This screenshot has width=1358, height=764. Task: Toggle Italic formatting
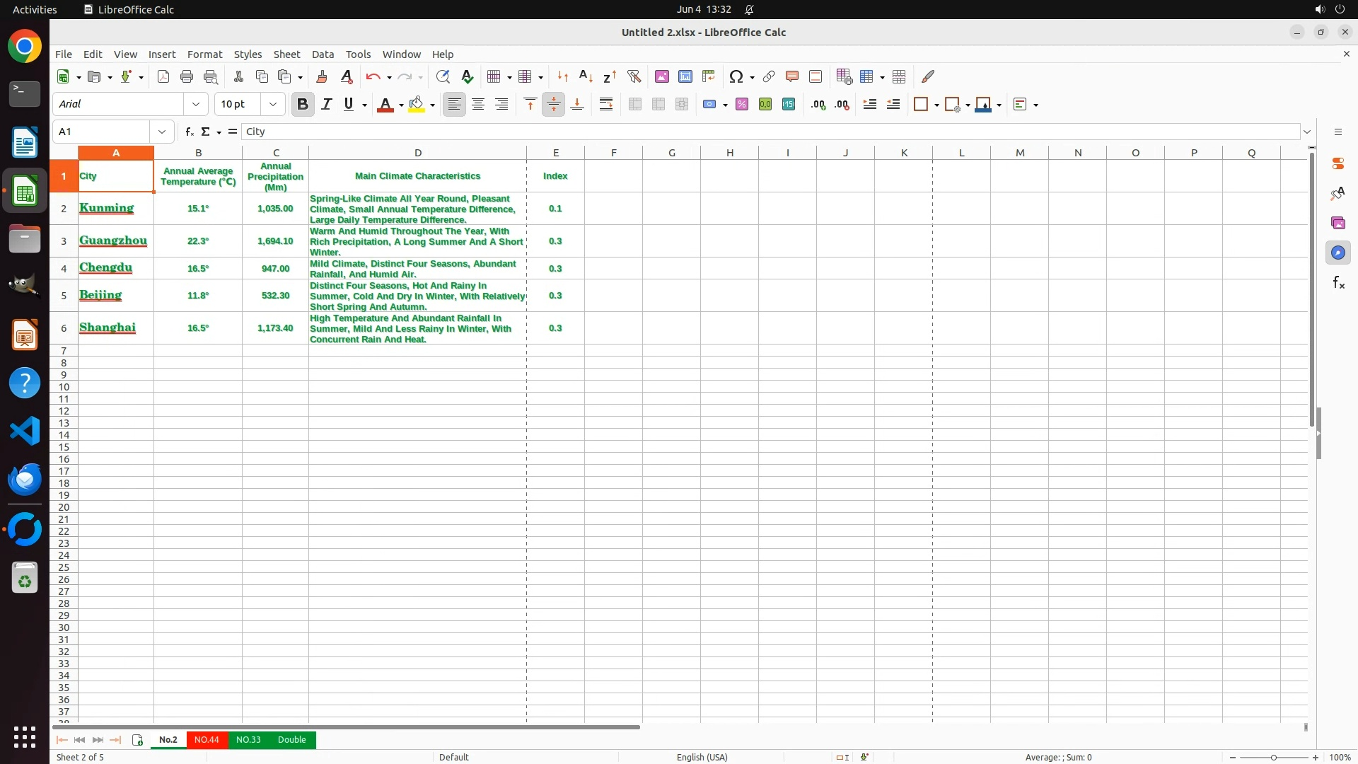click(x=326, y=104)
